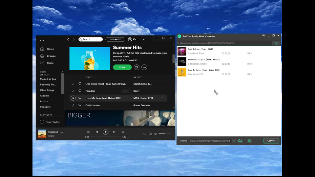This screenshot has width=315, height=177.
Task: Save Summer Hits playlist with heart button
Action: click(136, 67)
